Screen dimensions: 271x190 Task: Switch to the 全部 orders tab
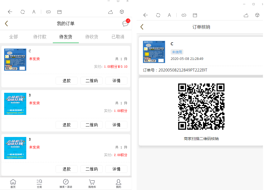14,37
